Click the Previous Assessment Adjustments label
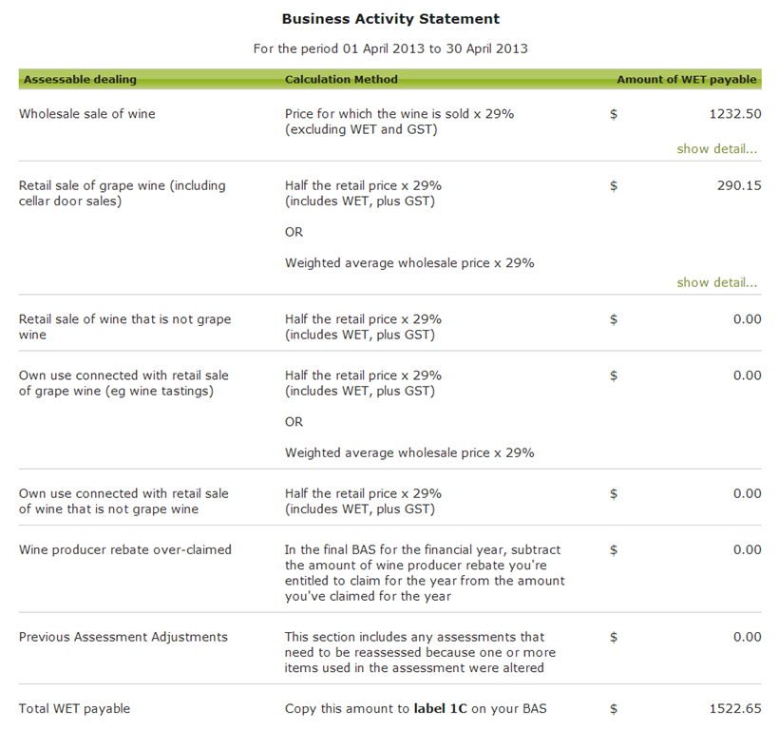This screenshot has height=730, width=778. pos(123,637)
